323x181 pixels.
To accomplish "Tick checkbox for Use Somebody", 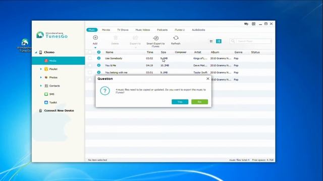I will (x=90, y=58).
